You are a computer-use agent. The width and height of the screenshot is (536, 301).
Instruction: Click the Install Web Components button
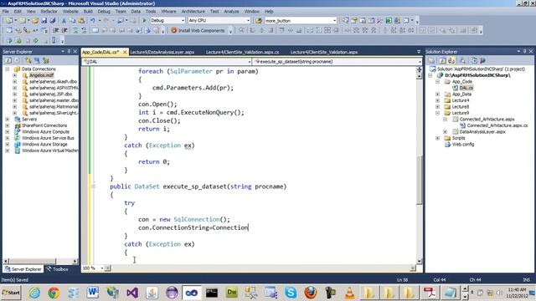[198, 30]
